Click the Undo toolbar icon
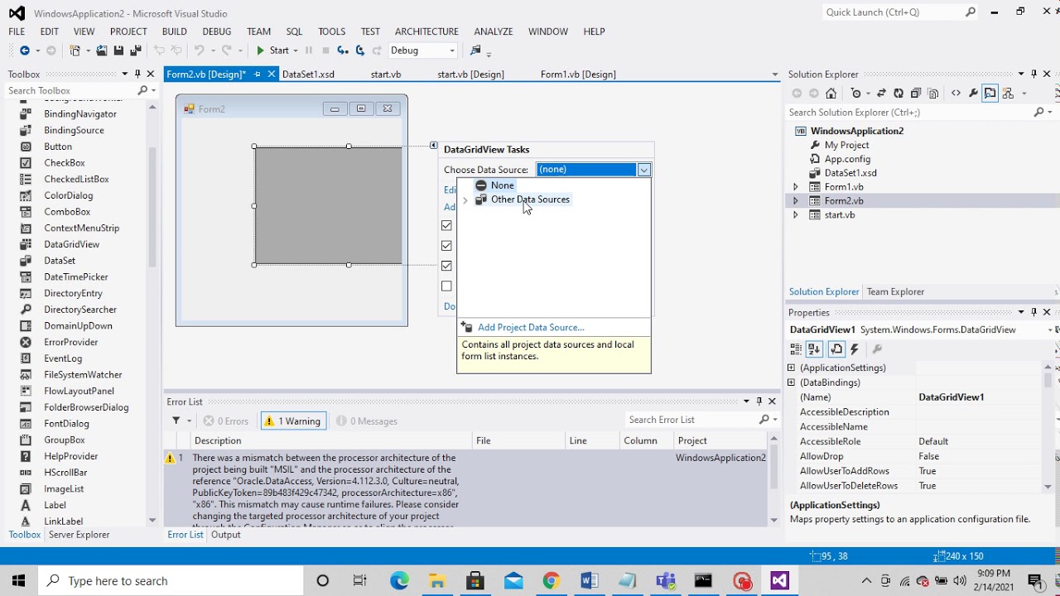Viewport: 1060px width, 596px height. [x=199, y=50]
